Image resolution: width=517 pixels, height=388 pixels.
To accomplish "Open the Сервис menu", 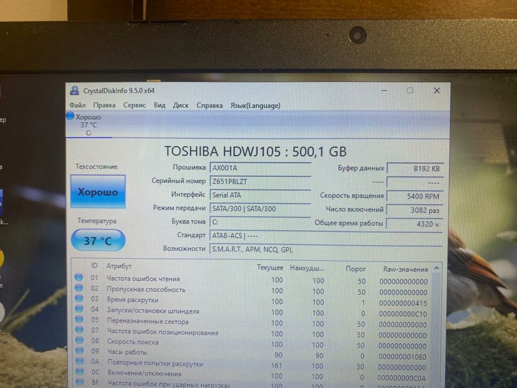I will click(135, 105).
